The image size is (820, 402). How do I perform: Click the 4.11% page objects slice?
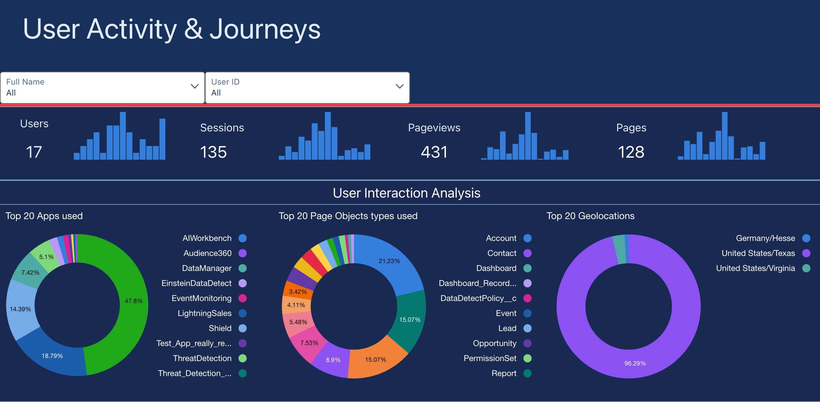coord(296,305)
